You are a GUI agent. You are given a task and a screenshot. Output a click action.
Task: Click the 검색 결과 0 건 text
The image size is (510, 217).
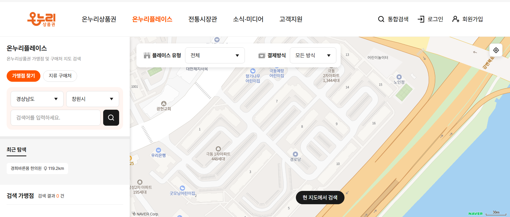(51, 196)
